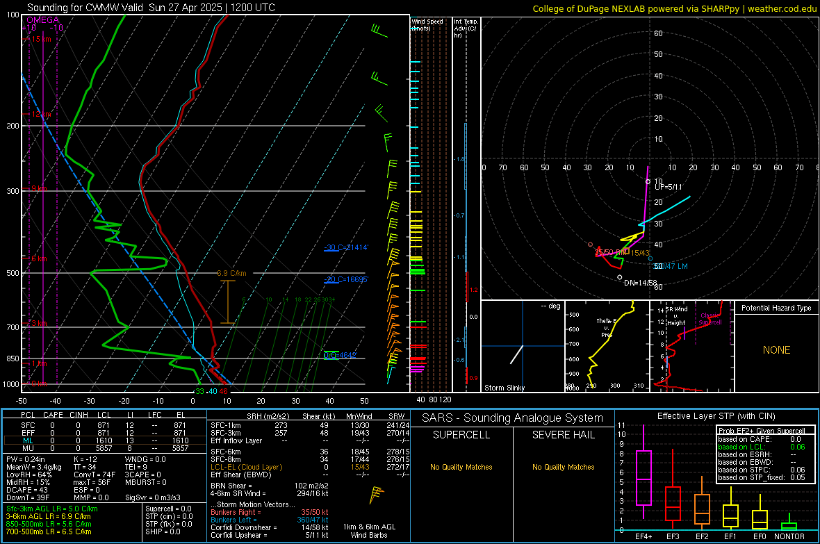
Task: Click the LCL=4642' annotation
Action: pyautogui.click(x=341, y=356)
